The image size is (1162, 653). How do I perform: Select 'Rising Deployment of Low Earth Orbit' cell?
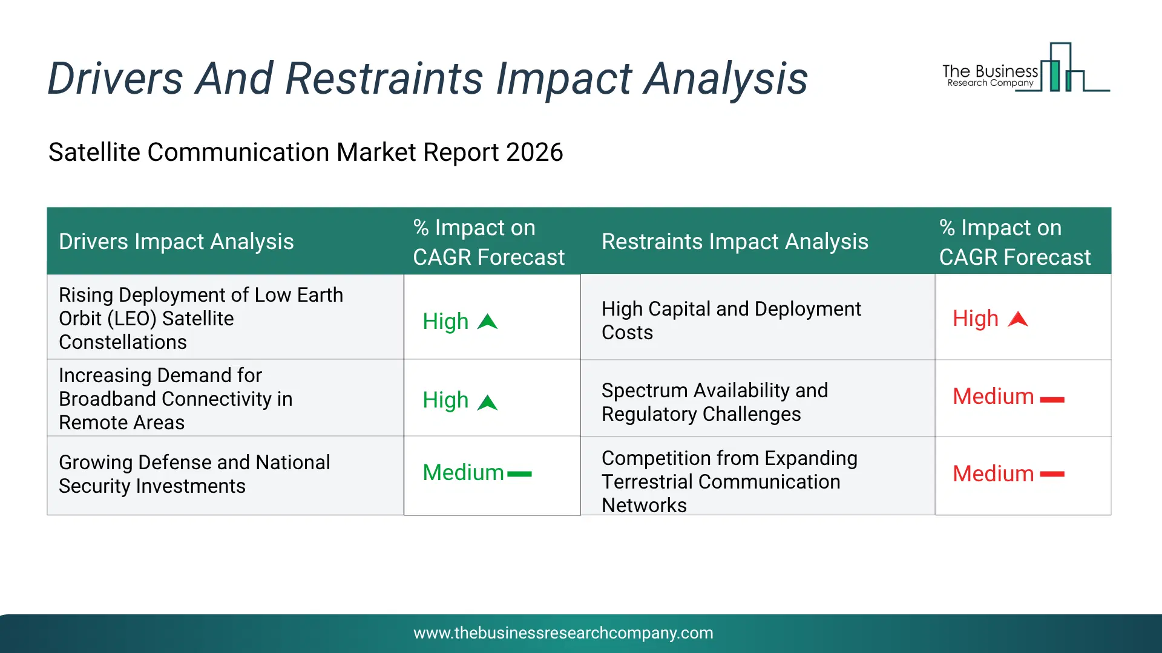coord(225,317)
